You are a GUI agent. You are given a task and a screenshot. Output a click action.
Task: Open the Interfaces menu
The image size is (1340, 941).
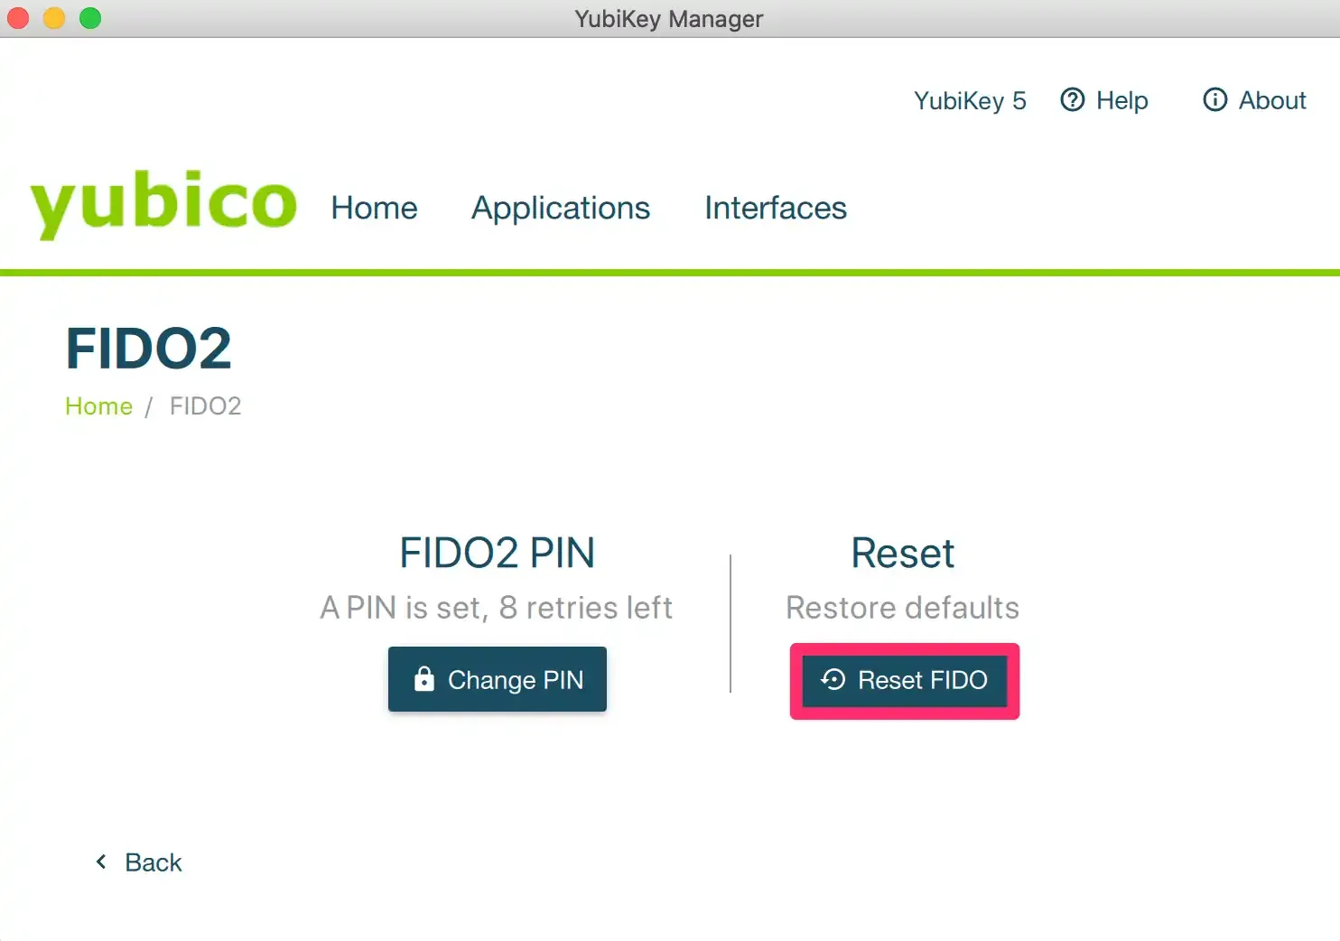776,208
